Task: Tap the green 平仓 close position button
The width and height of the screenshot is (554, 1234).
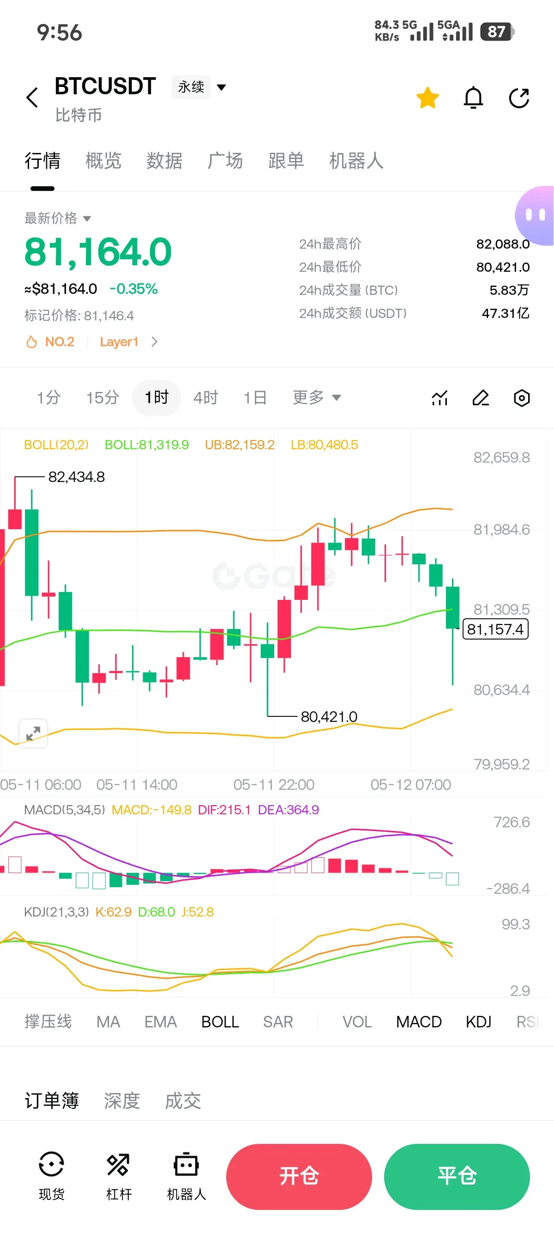Action: point(457,1176)
